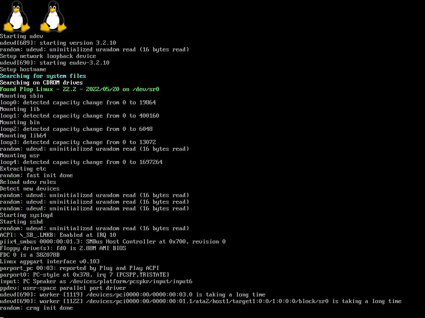Screen dimensions: 425x318
Task: Click the 'Mounting sbin' line
Action: (x=22, y=96)
